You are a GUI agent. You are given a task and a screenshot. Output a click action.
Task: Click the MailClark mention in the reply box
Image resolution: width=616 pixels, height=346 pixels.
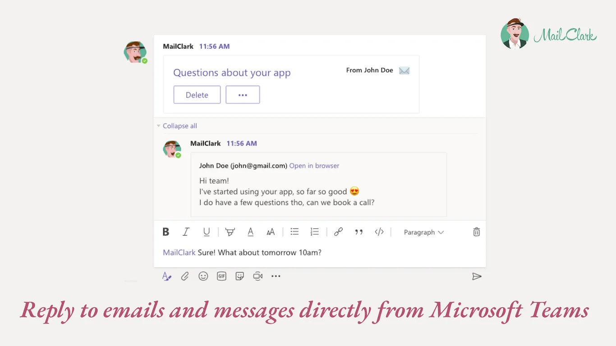click(179, 252)
